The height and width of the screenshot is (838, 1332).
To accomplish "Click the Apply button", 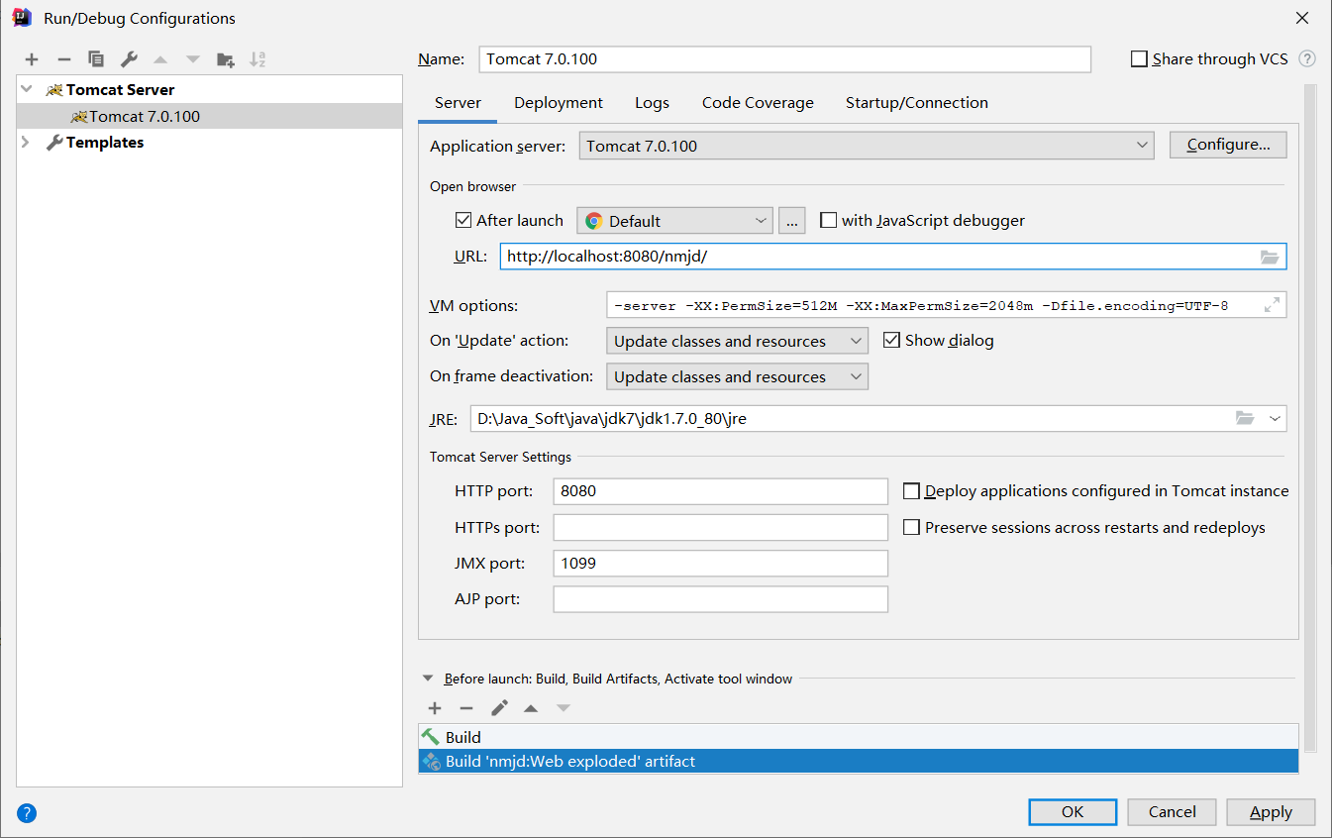I will coord(1271,811).
